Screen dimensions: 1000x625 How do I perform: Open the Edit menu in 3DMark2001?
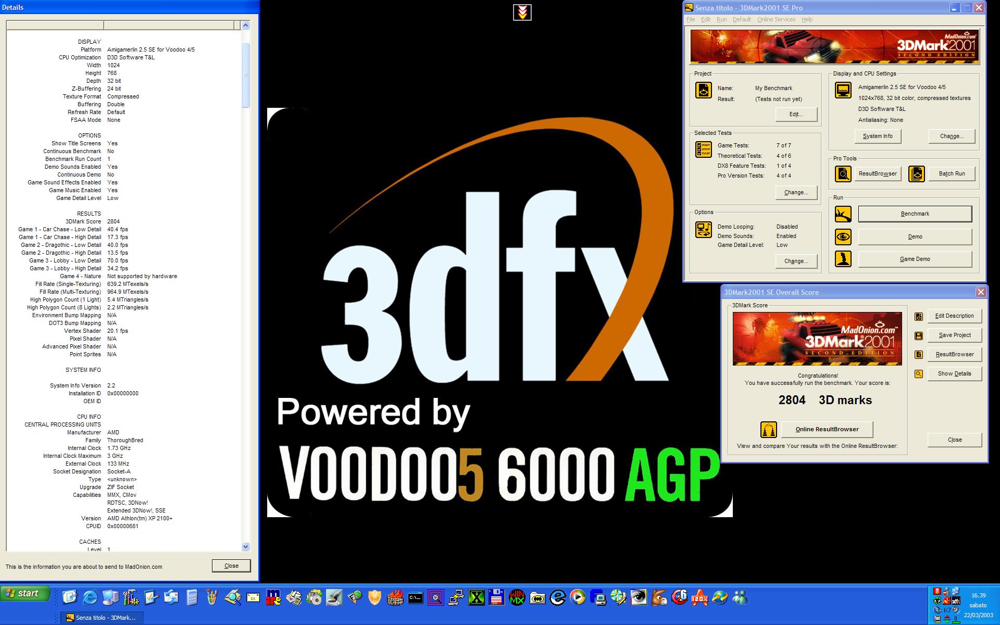pos(706,20)
